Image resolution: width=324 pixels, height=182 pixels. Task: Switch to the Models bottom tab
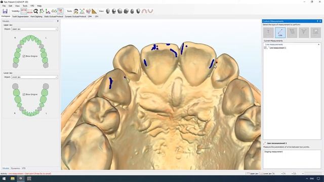click(x=6, y=168)
